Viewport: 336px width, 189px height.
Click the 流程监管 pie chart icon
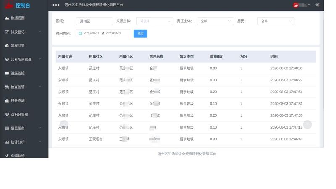pos(7,46)
